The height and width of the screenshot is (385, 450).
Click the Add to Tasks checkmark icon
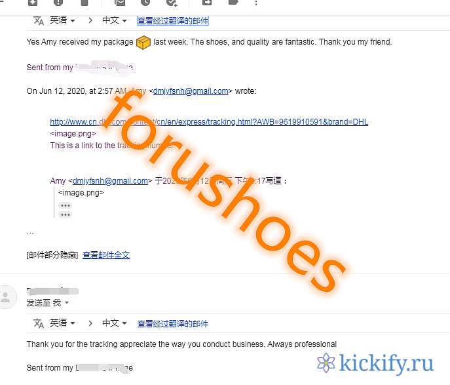point(172,3)
